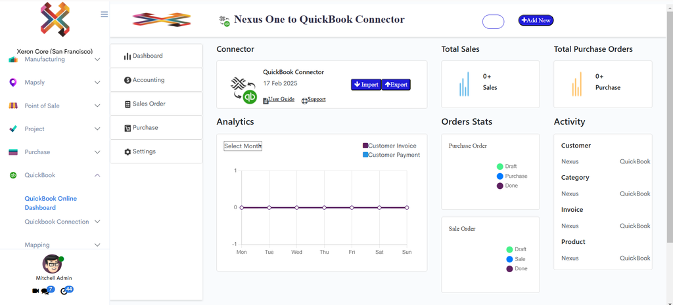Image resolution: width=673 pixels, height=305 pixels.
Task: Toggle Draft in the Purchase Order legend
Action: pos(507,167)
